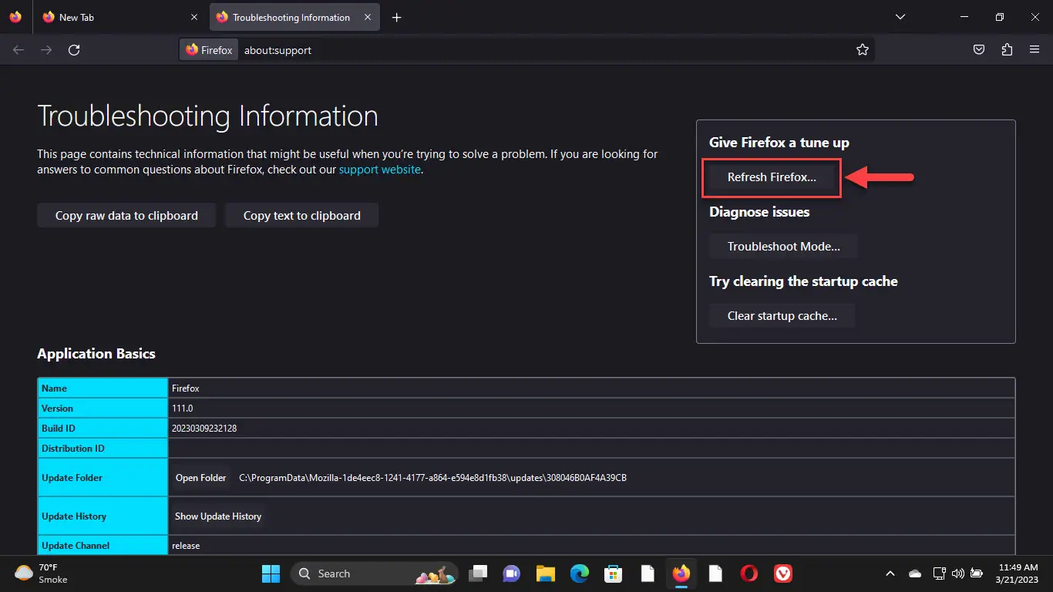This screenshot has width=1053, height=592.
Task: Click the taskbar Search box
Action: coord(374,573)
